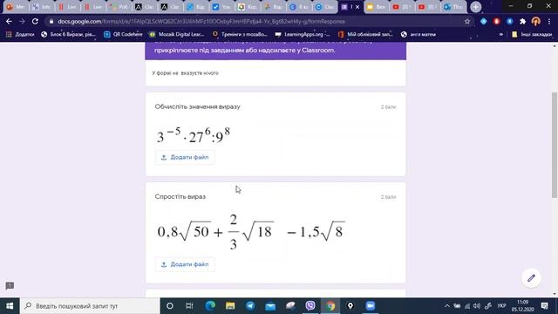Open the QR Codehere bookmark
This screenshot has height=314, width=558.
pyautogui.click(x=123, y=34)
